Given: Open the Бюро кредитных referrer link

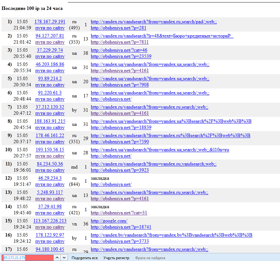Looking at the screenshot, I should 162,36.
